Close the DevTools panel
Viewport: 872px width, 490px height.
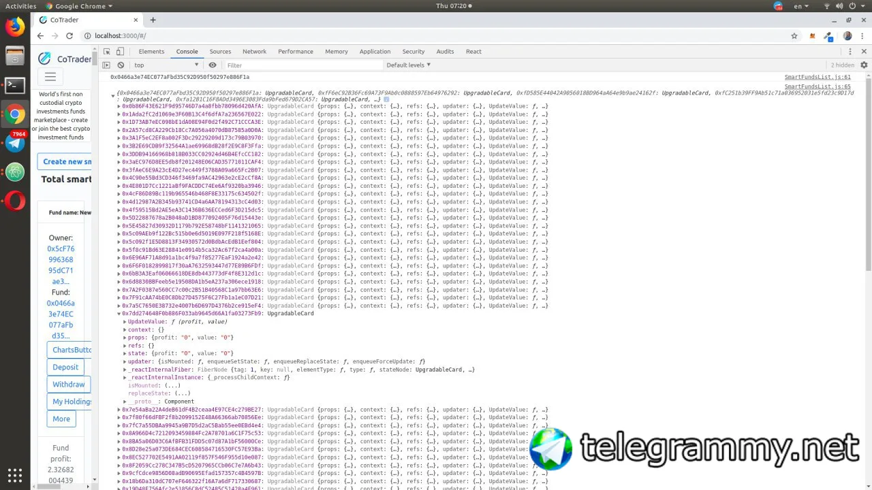tap(863, 52)
